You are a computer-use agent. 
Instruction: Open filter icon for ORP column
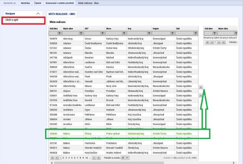(x=102, y=33)
